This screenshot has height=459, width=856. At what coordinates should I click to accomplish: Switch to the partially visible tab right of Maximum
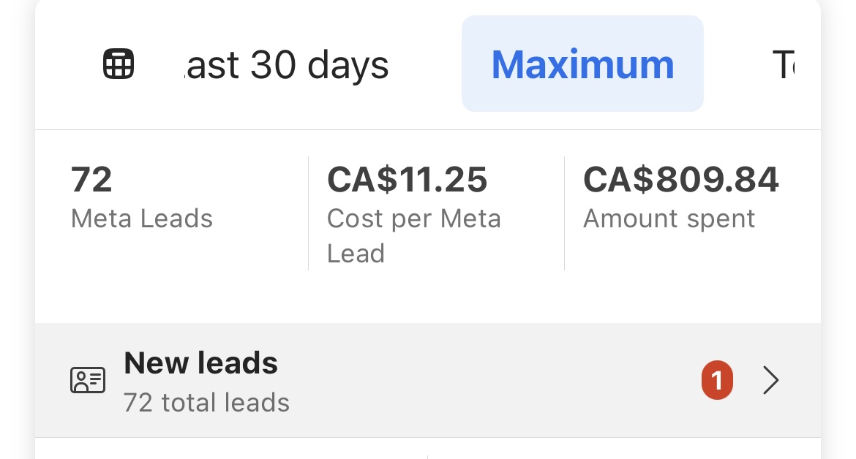(783, 66)
